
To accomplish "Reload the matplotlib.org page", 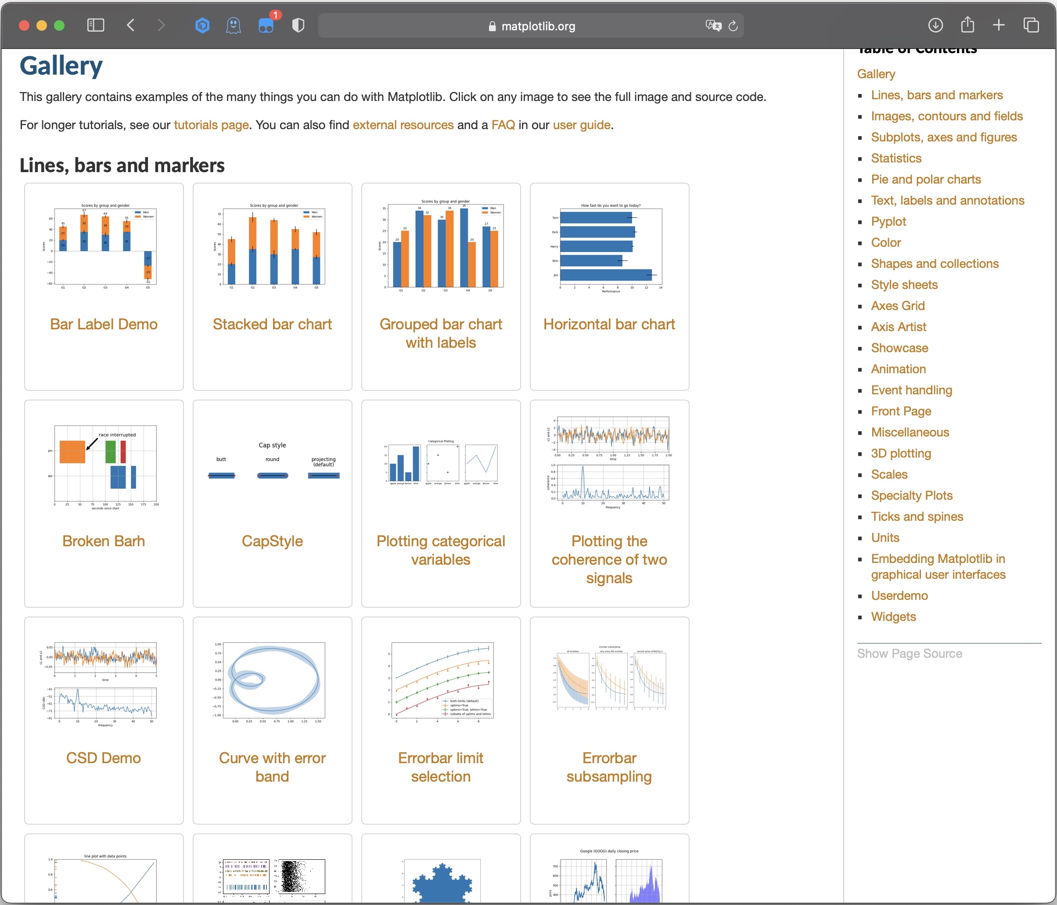I will [733, 25].
